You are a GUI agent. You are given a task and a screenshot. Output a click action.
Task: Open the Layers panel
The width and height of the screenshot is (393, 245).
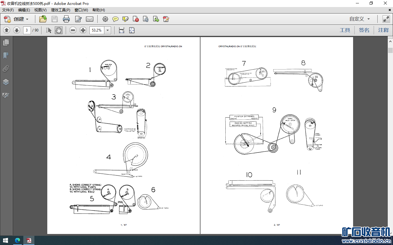(x=6, y=82)
